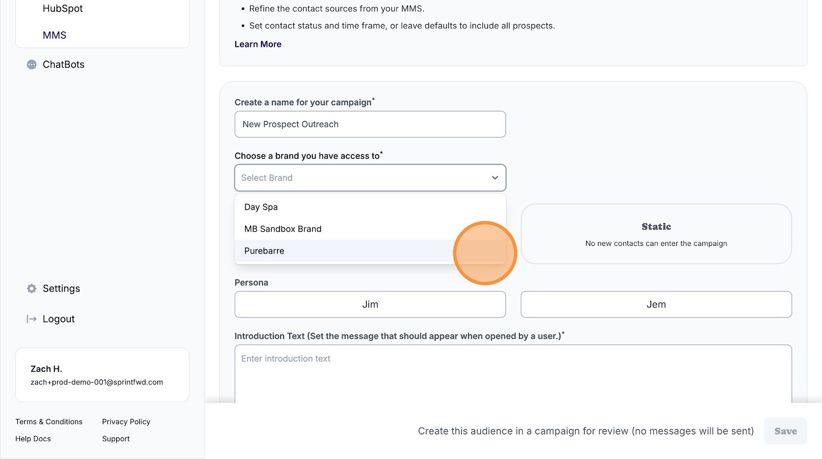Focus the introduction text area
822x459 pixels.
coord(513,374)
